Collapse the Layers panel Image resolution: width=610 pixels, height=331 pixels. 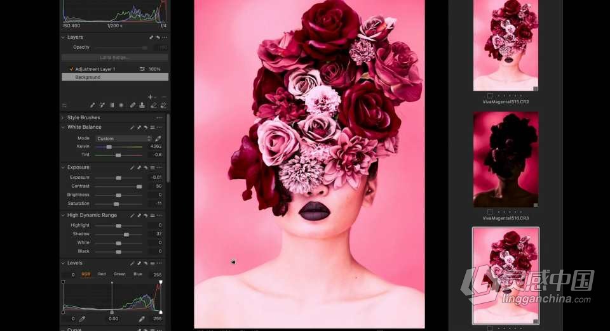(63, 37)
